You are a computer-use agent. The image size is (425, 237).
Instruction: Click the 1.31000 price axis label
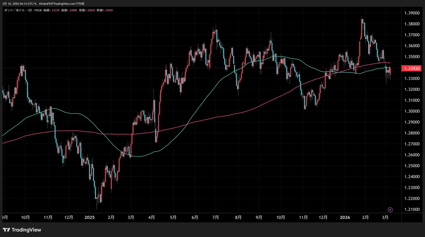point(411,100)
